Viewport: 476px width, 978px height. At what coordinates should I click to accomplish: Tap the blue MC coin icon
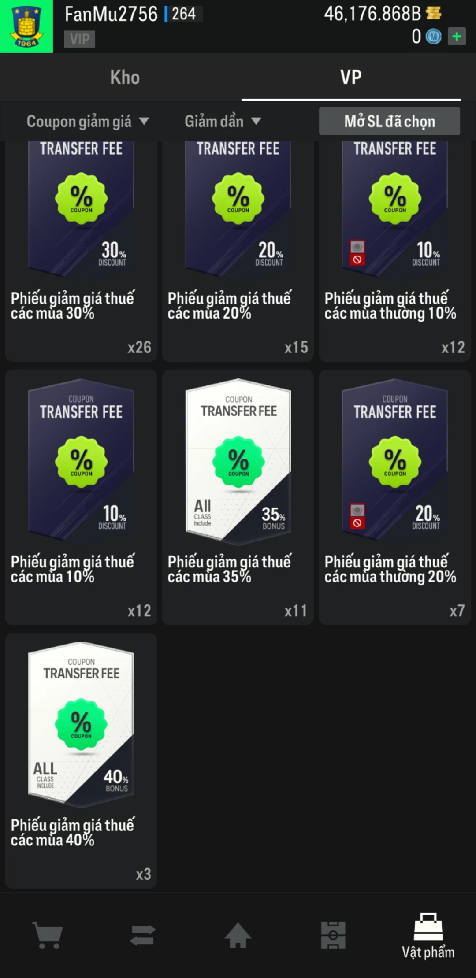click(433, 37)
